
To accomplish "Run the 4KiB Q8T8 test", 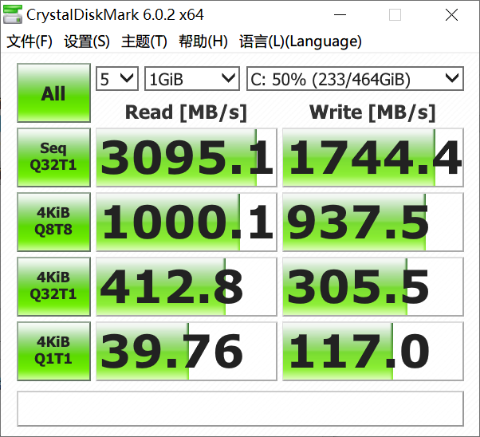I will (x=53, y=222).
